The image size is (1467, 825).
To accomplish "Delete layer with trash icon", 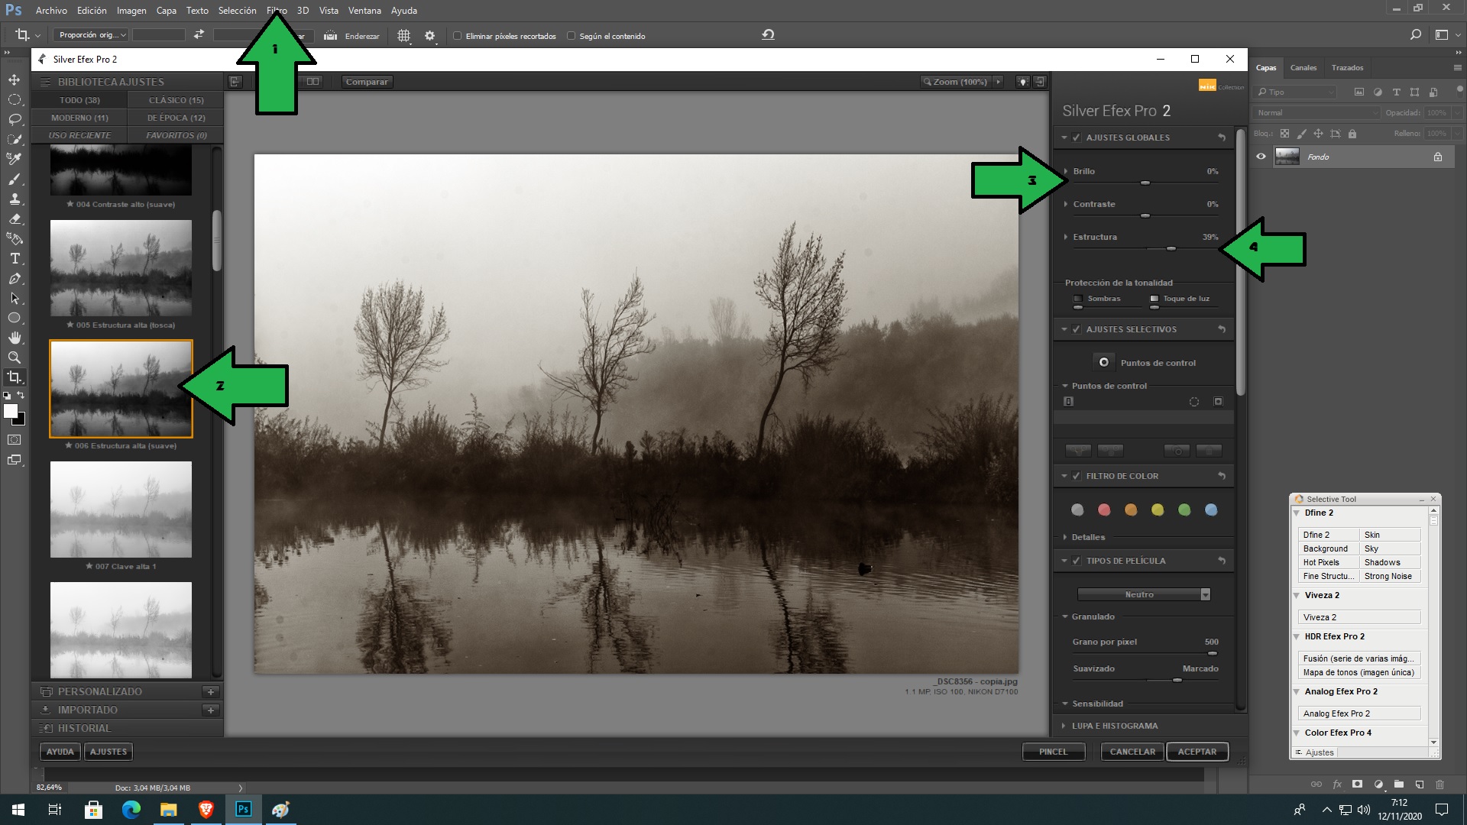I will [1439, 784].
